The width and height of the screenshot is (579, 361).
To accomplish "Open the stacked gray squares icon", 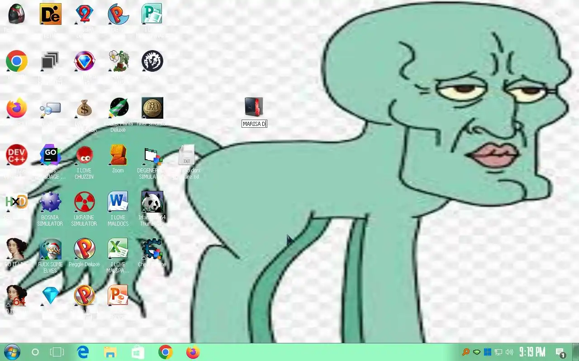I will (50, 61).
